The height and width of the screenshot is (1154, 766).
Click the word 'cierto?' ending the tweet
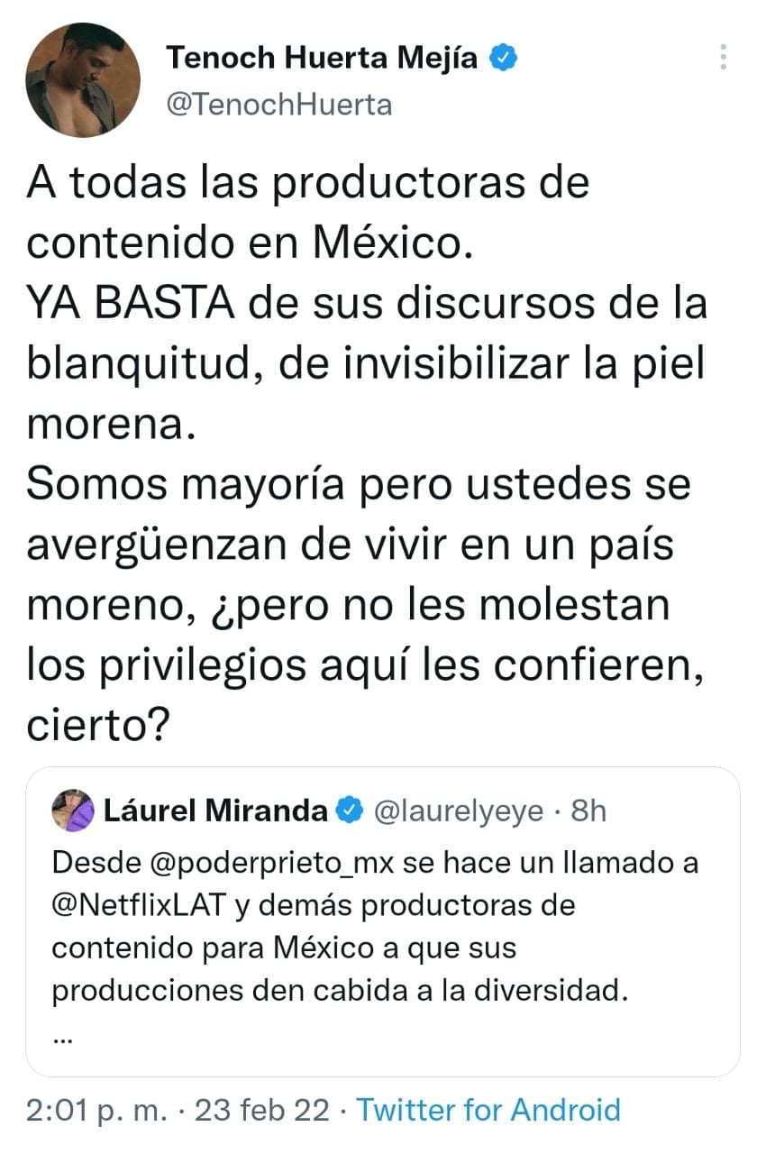(94, 724)
